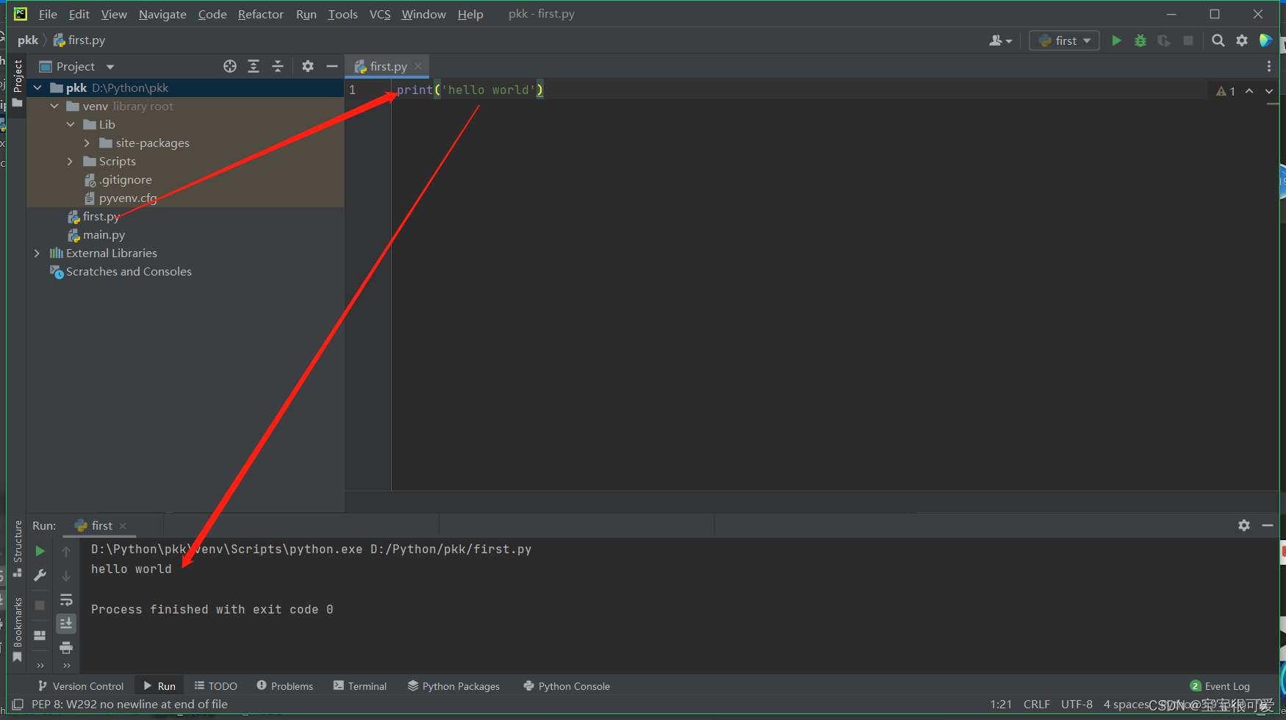Click the green Run 'first' toolbar icon
Viewport: 1286px width, 720px height.
(1116, 40)
